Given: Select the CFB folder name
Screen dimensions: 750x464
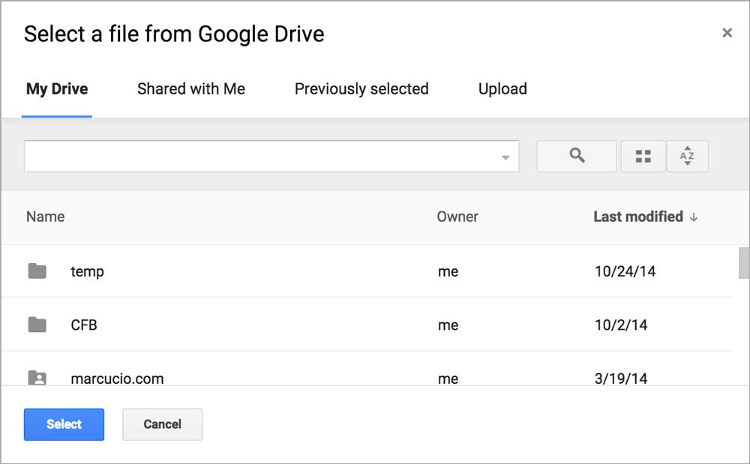Looking at the screenshot, I should pos(84,325).
